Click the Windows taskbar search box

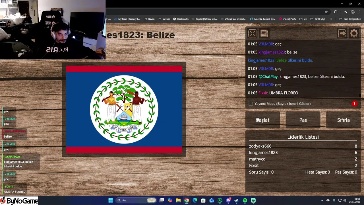[x=136, y=200]
